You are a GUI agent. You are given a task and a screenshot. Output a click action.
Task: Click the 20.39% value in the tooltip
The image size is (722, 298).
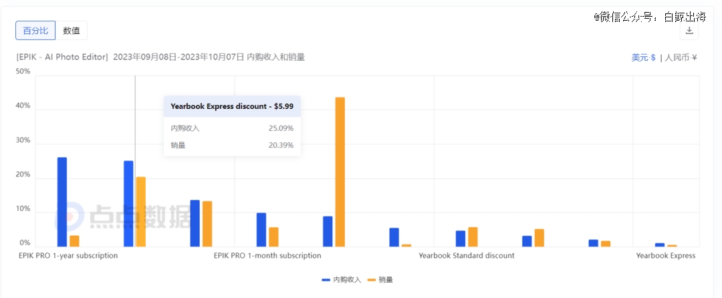click(x=281, y=146)
